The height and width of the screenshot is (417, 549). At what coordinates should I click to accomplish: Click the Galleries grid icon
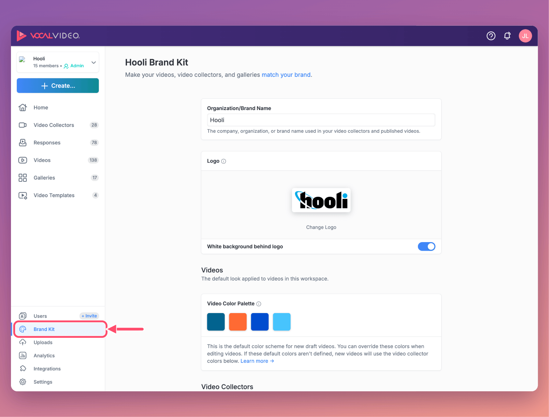(23, 178)
